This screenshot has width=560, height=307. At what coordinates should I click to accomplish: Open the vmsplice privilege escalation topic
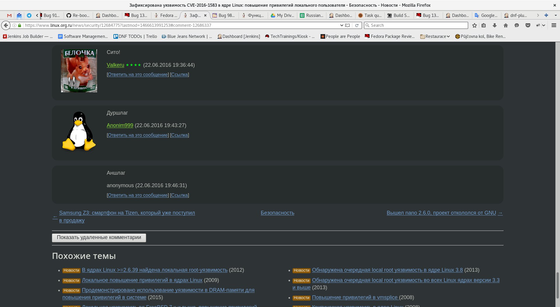point(355,297)
